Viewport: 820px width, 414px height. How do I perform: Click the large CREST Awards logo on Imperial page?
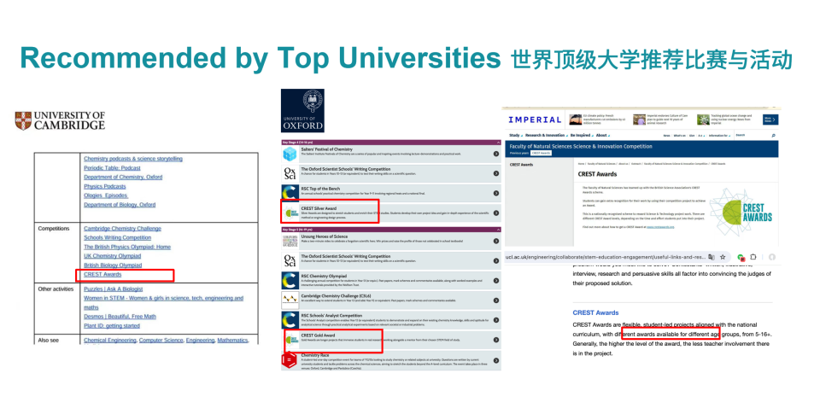coord(741,213)
